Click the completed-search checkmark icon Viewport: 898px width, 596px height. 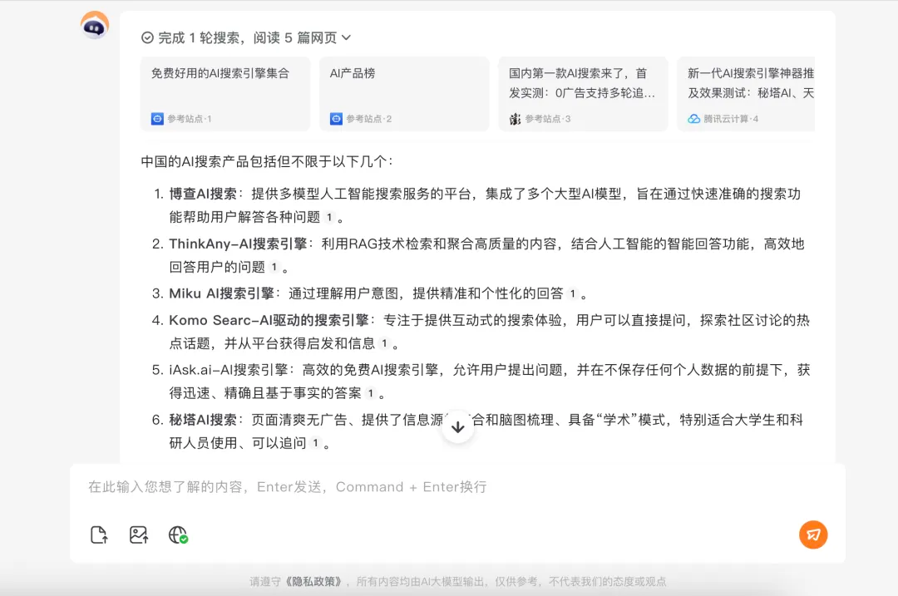click(148, 37)
